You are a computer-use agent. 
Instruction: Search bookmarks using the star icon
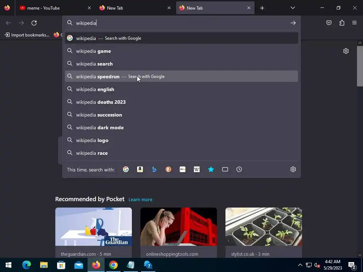click(x=211, y=170)
